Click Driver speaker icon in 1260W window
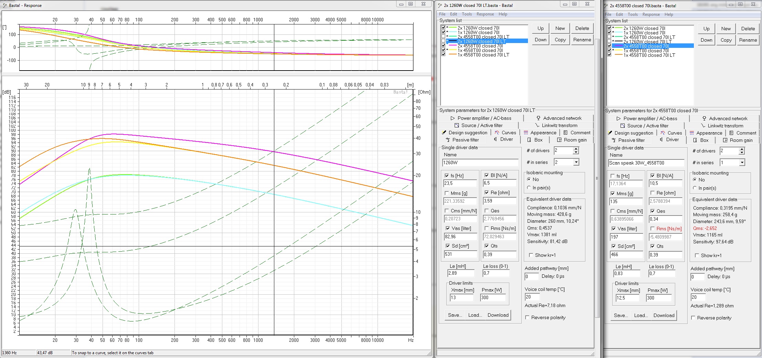This screenshot has height=358, width=762. 495,139
